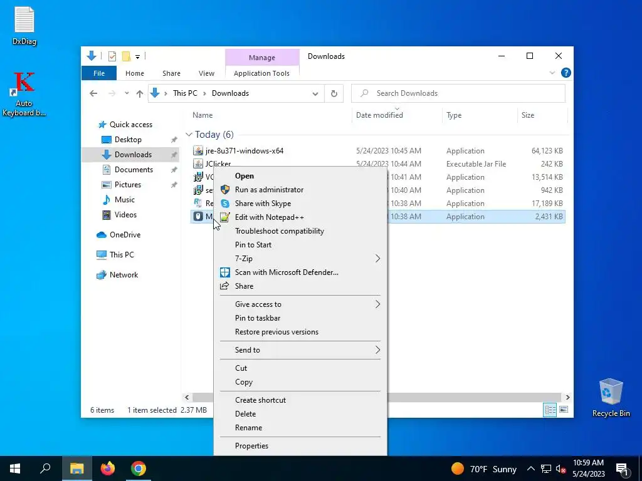Image resolution: width=642 pixels, height=481 pixels.
Task: Click the Manage contextual tab header
Action: pos(262,58)
